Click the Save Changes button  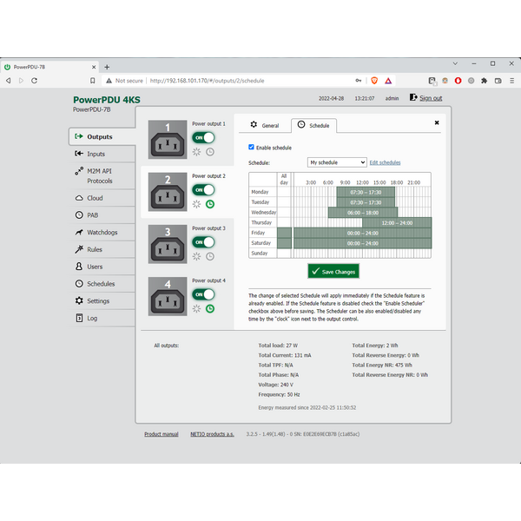coord(333,272)
